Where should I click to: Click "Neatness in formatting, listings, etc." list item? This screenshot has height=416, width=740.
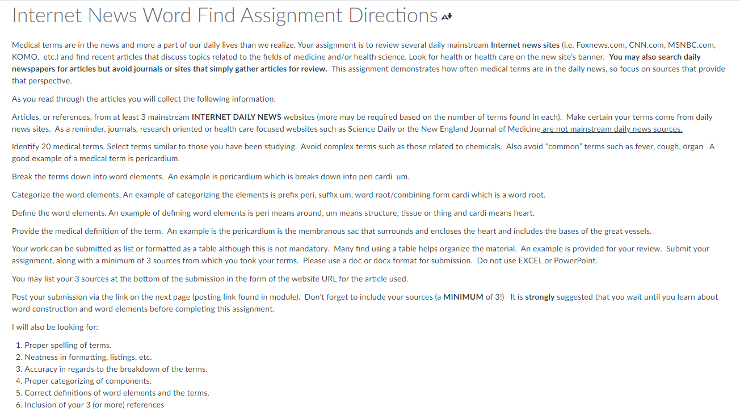[x=88, y=357]
